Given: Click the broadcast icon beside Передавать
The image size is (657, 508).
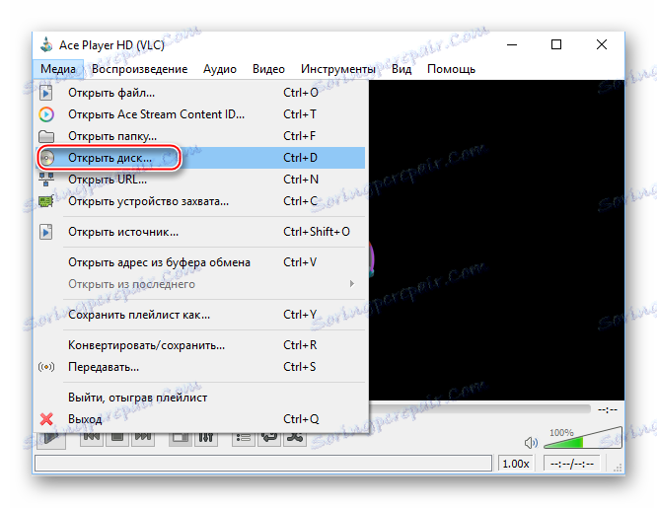Looking at the screenshot, I should click(46, 367).
